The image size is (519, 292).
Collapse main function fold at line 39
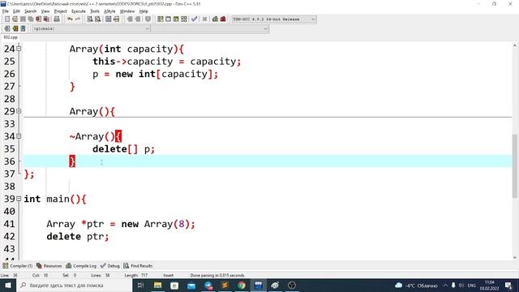tap(19, 199)
